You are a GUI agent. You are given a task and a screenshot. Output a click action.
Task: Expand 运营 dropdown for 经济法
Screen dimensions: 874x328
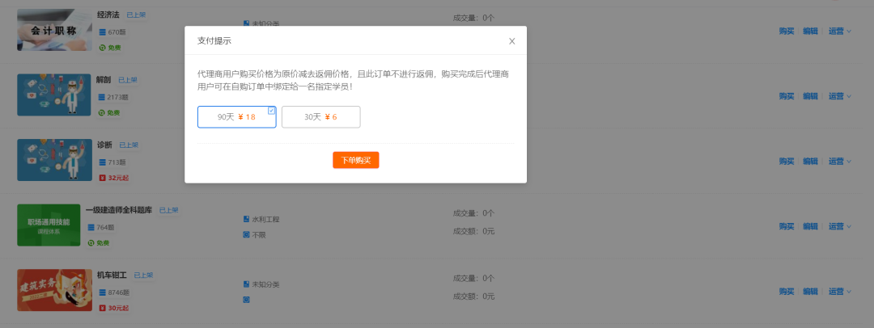coord(839,32)
